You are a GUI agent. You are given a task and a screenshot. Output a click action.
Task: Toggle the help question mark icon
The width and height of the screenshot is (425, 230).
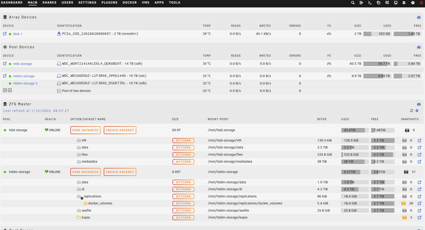413,3
